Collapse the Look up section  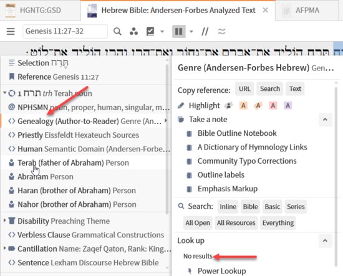[x=325, y=240]
